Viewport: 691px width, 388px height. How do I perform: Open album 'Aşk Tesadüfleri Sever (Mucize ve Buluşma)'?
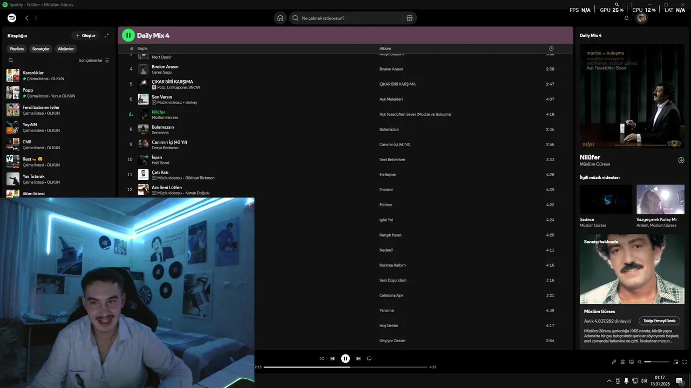coord(415,114)
